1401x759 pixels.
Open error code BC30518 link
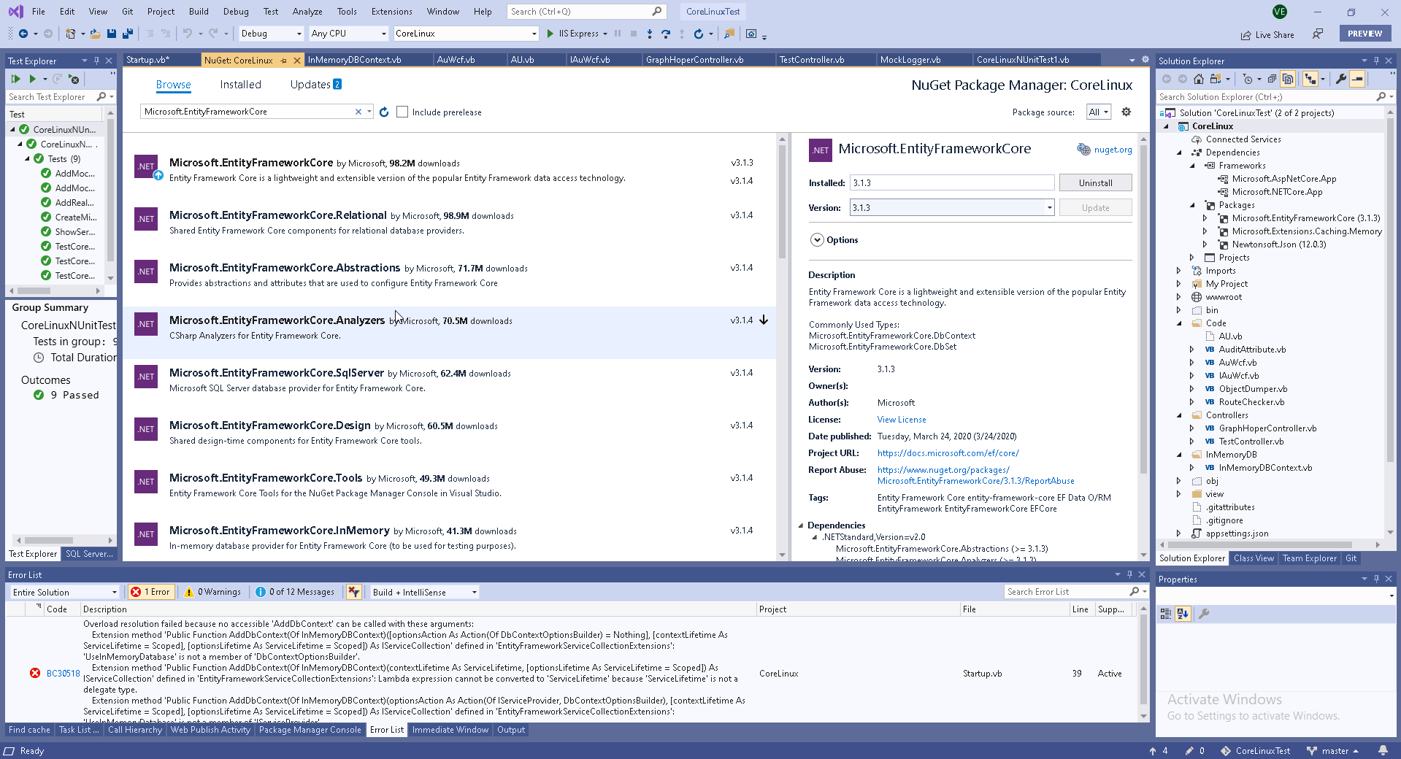[x=64, y=674]
